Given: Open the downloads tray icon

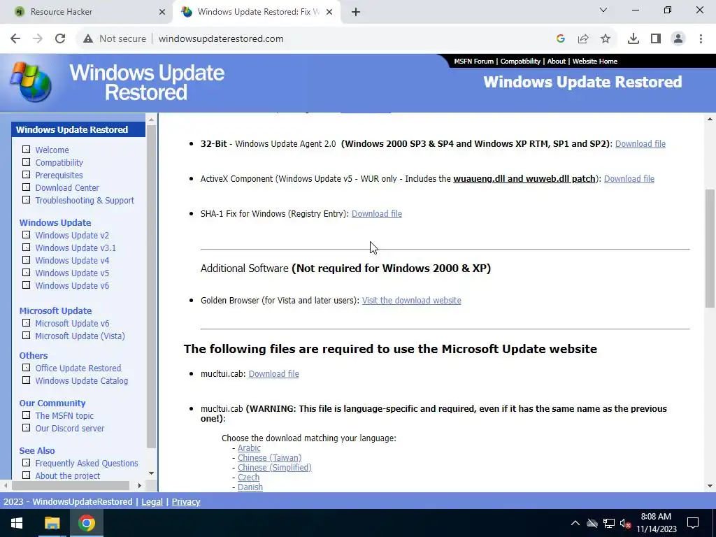Looking at the screenshot, I should pyautogui.click(x=633, y=39).
